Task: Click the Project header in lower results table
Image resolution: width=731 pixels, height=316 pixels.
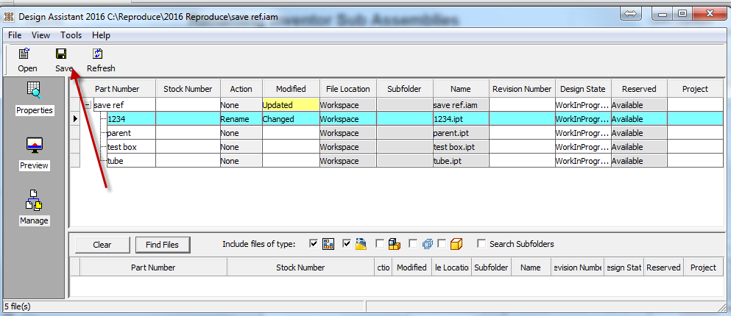Action: tap(703, 267)
